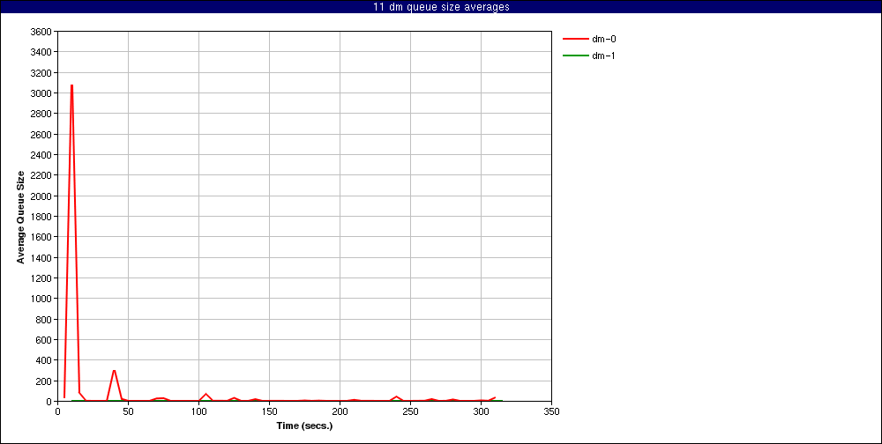This screenshot has height=444, width=882.
Task: Click the y-axis value 600
Action: click(44, 340)
